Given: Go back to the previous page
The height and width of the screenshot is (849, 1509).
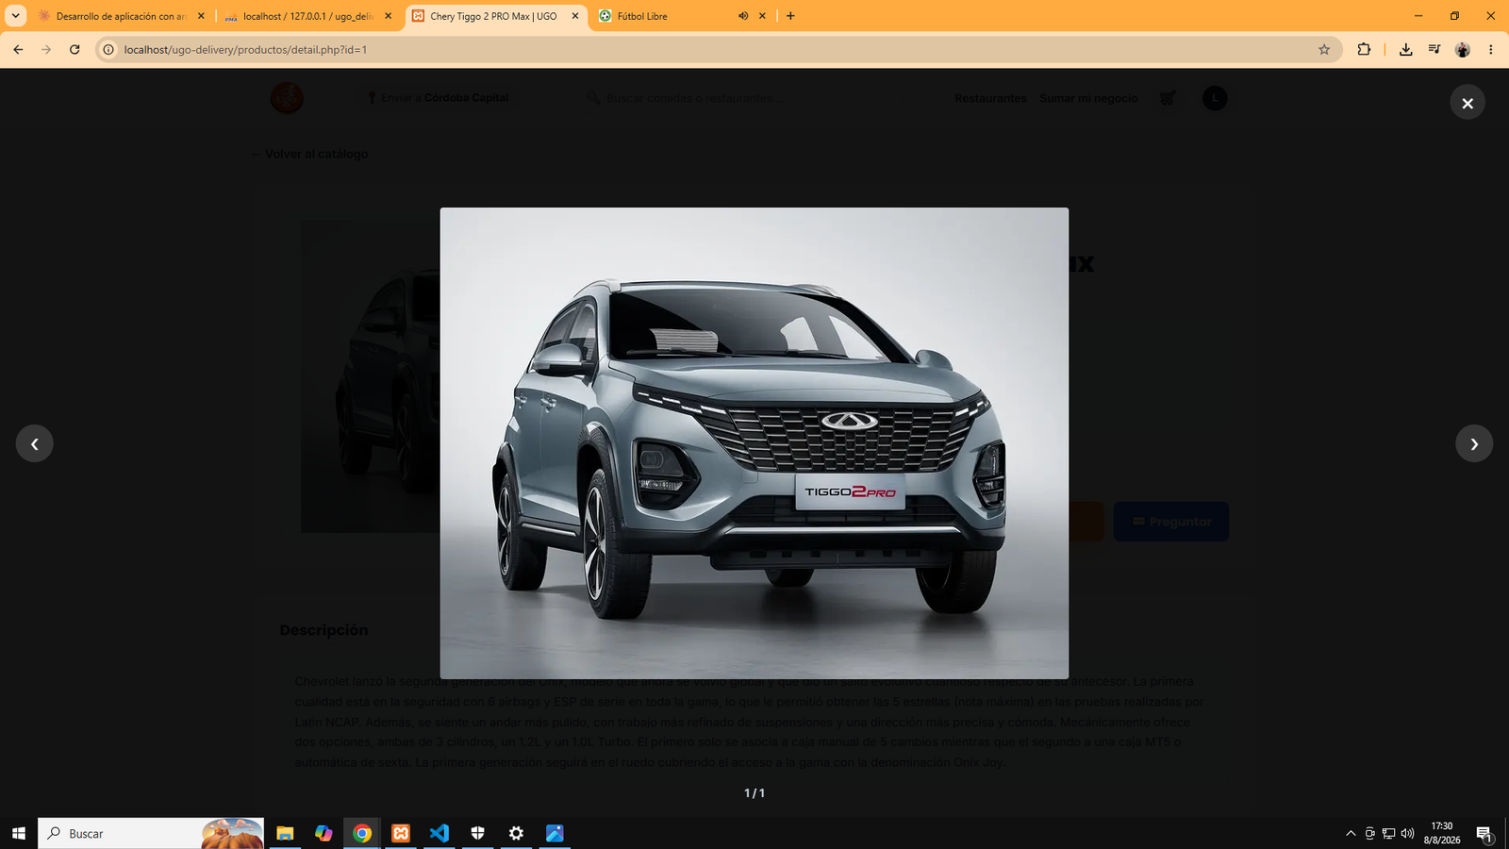Looking at the screenshot, I should [18, 50].
